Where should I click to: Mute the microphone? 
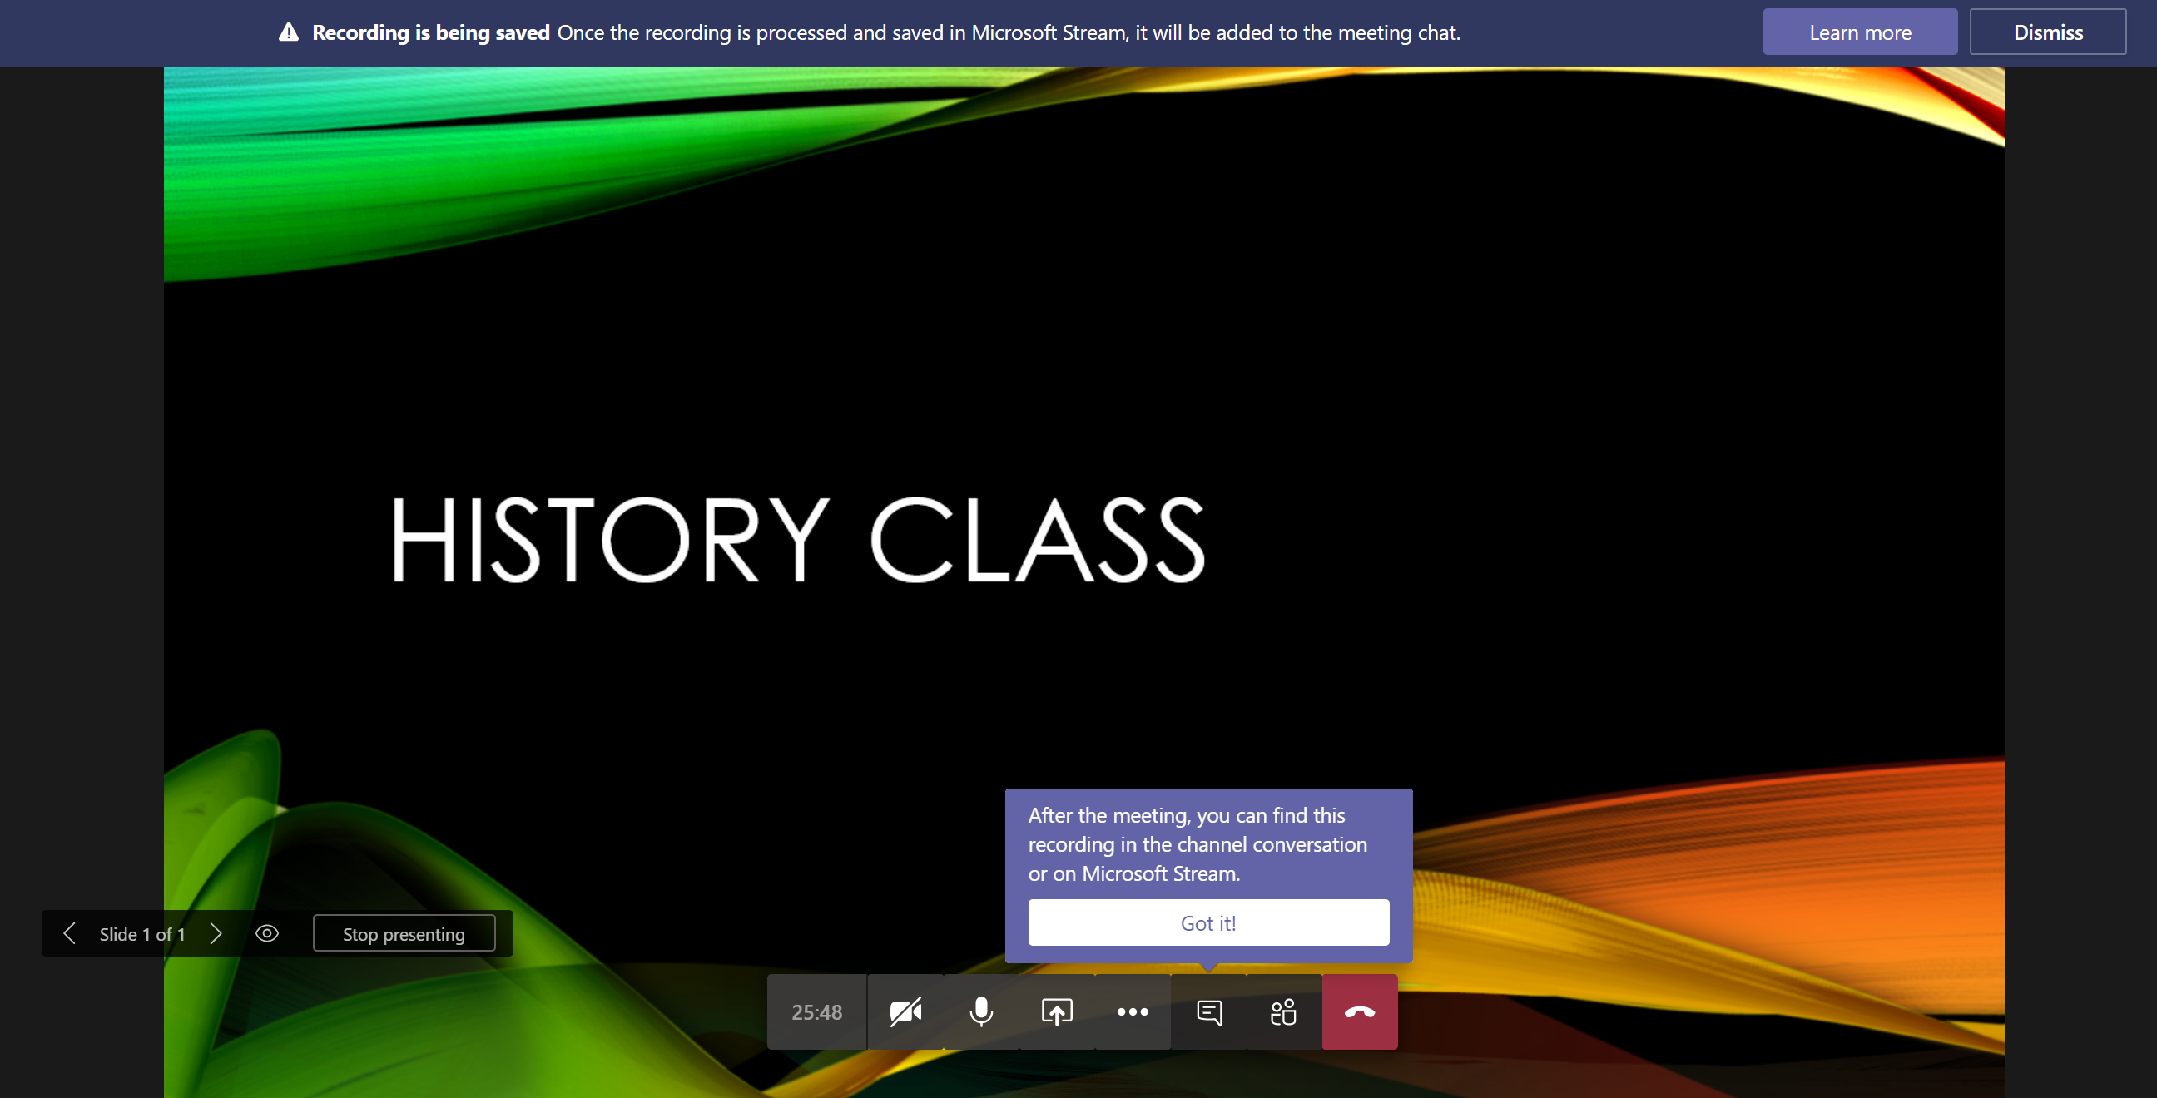(x=980, y=1011)
